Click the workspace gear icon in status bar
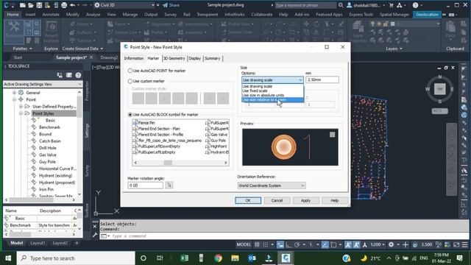471x265 pixels. [391, 244]
